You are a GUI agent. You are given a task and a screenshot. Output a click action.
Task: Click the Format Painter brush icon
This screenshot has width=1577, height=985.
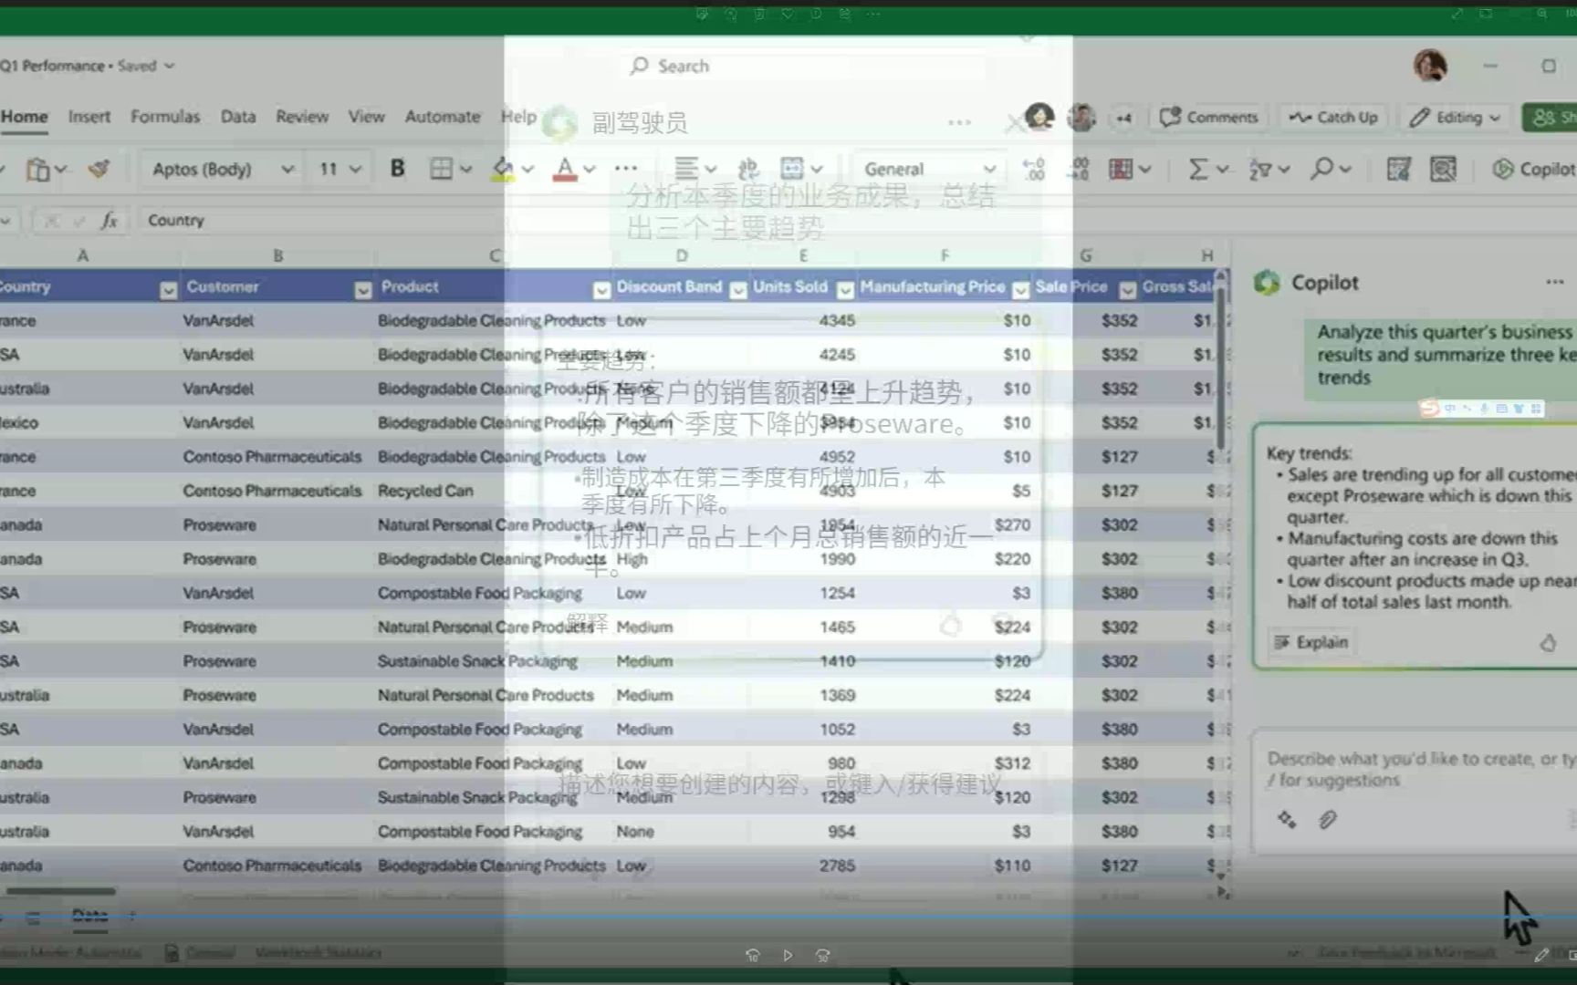[x=99, y=169]
